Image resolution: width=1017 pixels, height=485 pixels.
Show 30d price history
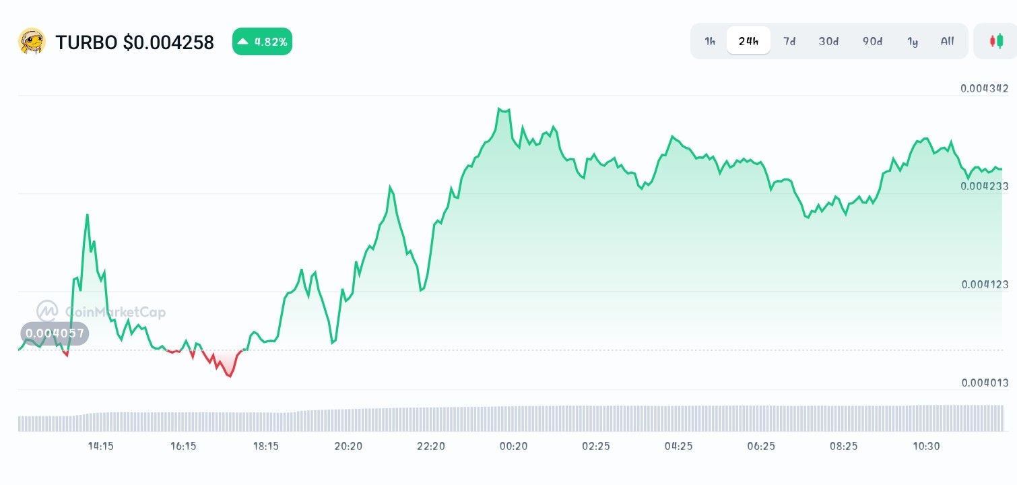pos(828,41)
